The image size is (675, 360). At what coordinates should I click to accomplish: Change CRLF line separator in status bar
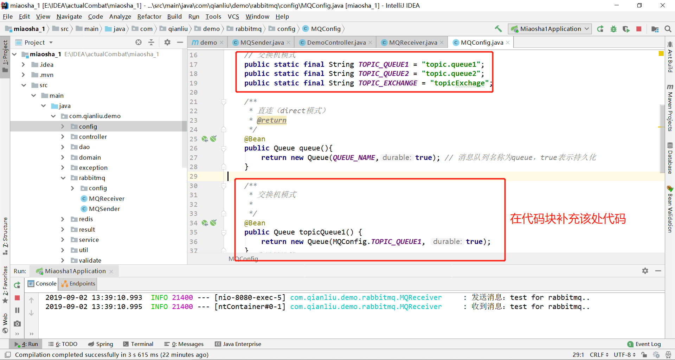[599, 355]
